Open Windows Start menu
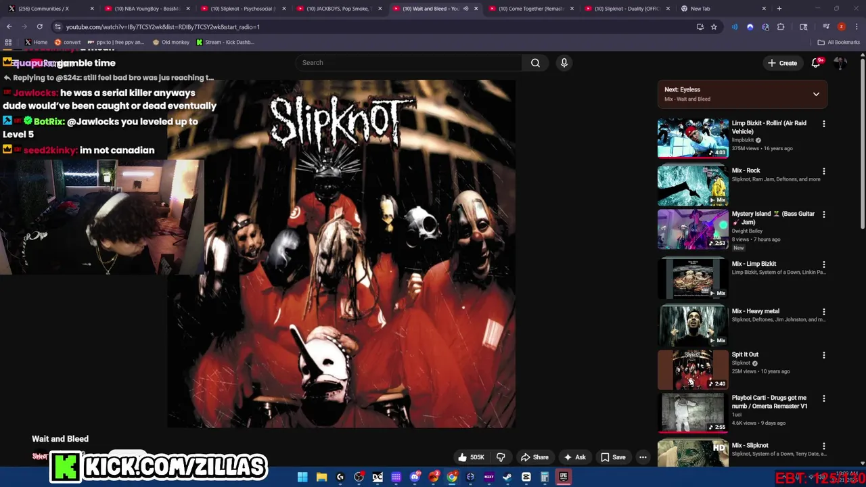Screen dimensions: 866x487 click(302, 477)
